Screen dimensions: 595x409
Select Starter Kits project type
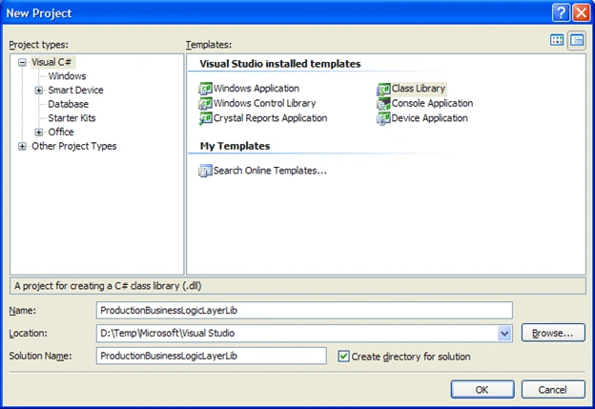(72, 118)
